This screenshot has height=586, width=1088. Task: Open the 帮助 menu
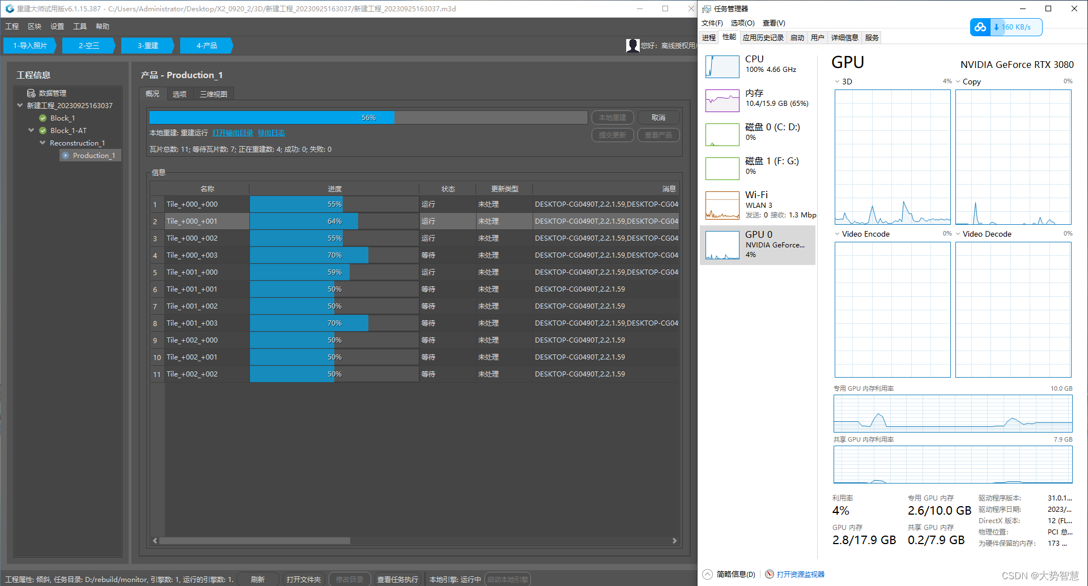[103, 27]
